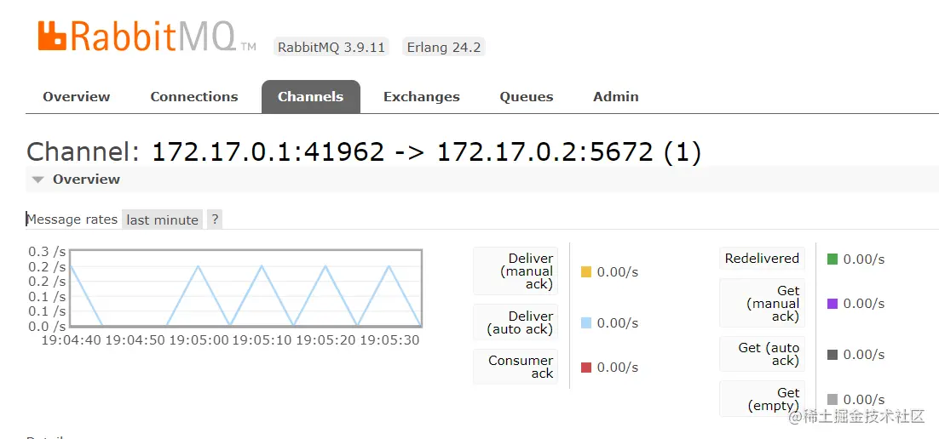Open the Overview tab
This screenshot has height=439, width=939.
(x=77, y=97)
